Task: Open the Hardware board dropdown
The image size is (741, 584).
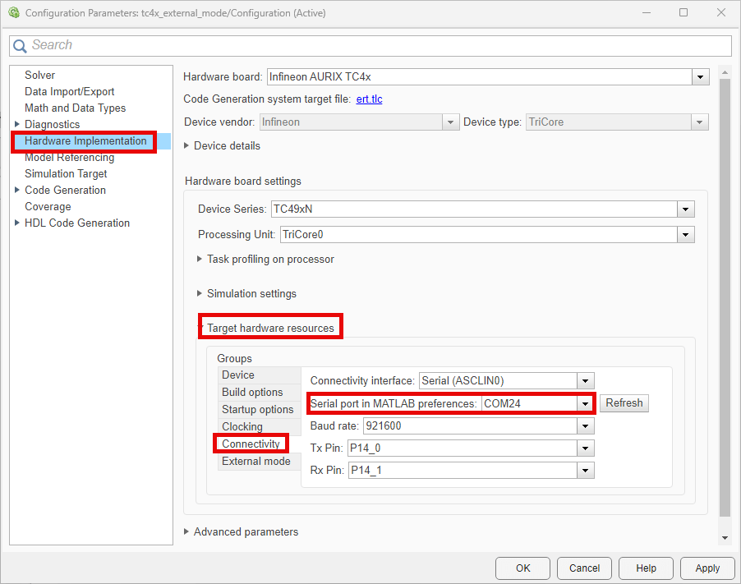Action: 700,77
